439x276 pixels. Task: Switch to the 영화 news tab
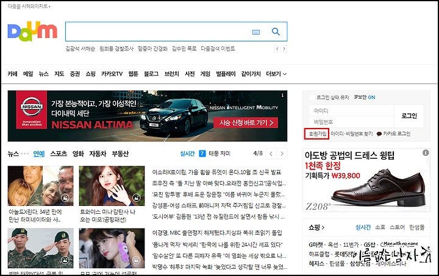(78, 154)
